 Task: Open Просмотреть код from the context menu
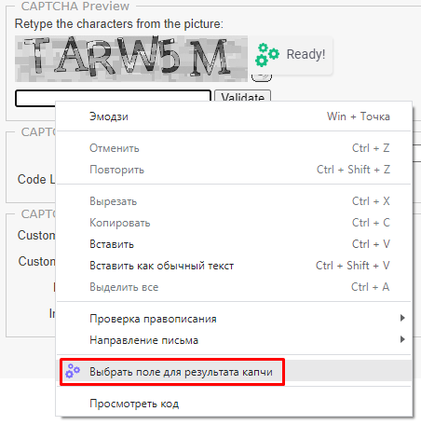(x=234, y=404)
